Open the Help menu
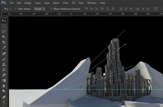Image resolution: width=163 pixels, height=107 pixels. 102,3
